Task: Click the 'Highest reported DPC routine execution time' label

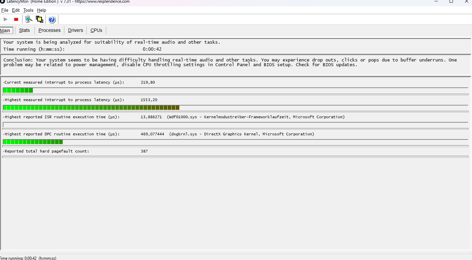Action: click(x=62, y=134)
